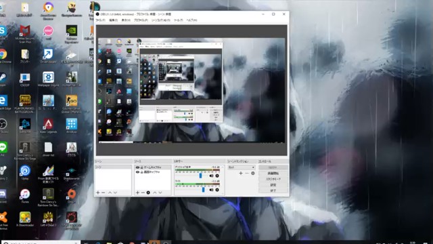The height and width of the screenshot is (244, 433).
Task: Toggle the lock on the 画面キャプチャ source
Action: [x=141, y=172]
